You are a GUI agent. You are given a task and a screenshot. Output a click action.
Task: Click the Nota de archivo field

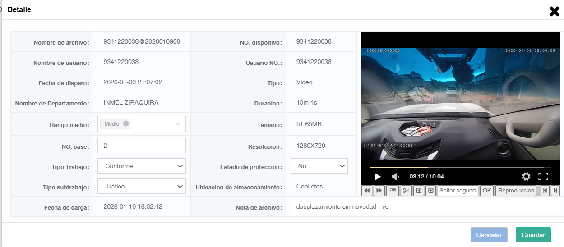pyautogui.click(x=425, y=206)
